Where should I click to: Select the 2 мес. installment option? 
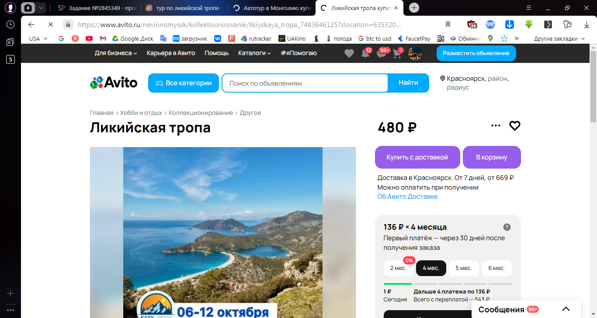pos(398,268)
